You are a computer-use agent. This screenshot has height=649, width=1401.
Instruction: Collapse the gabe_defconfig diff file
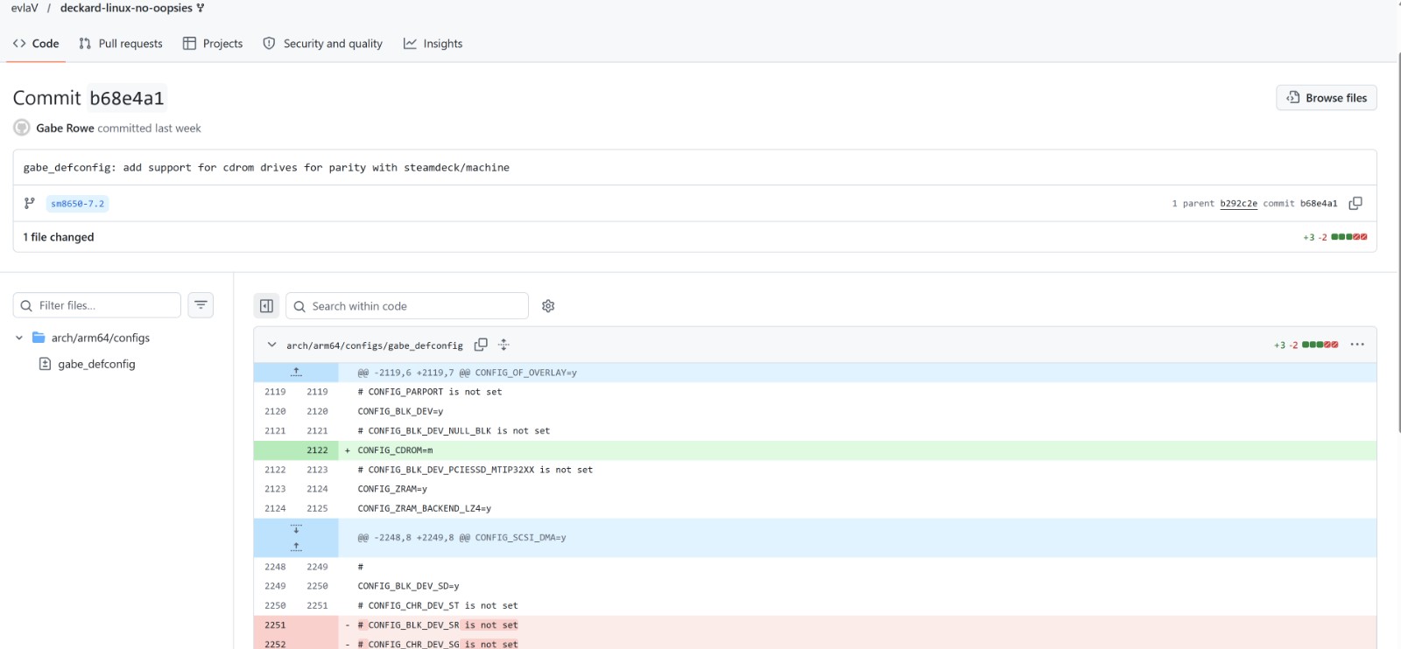click(271, 345)
